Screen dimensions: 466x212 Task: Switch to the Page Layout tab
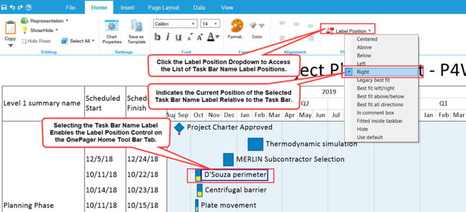coord(164,8)
